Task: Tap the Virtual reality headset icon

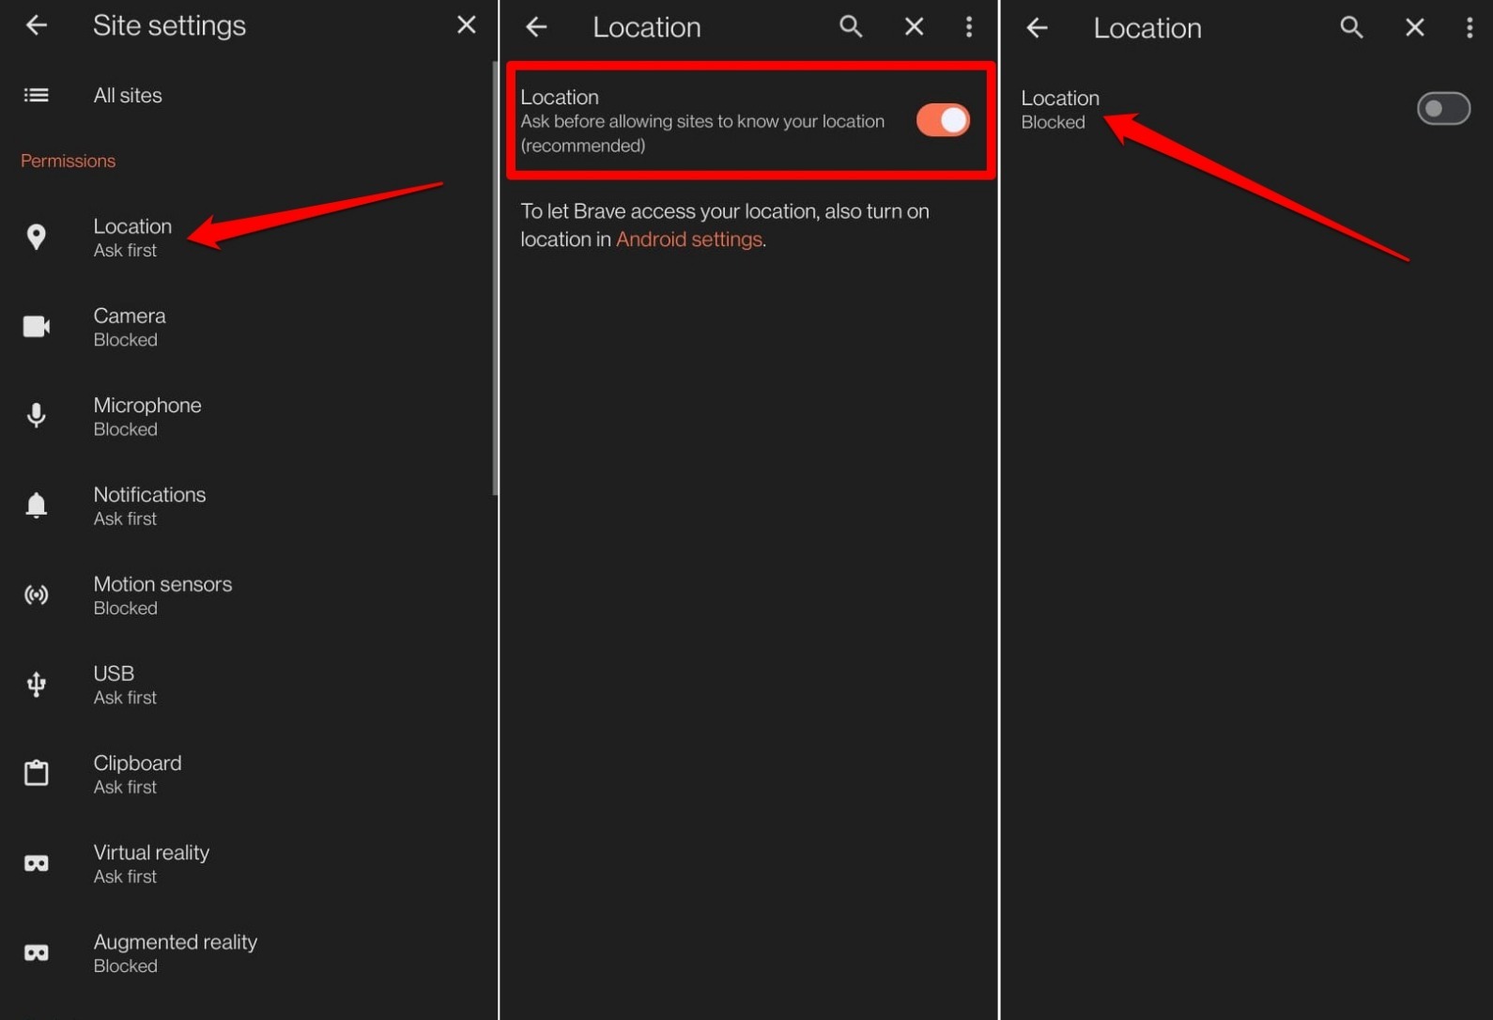Action: [x=37, y=863]
